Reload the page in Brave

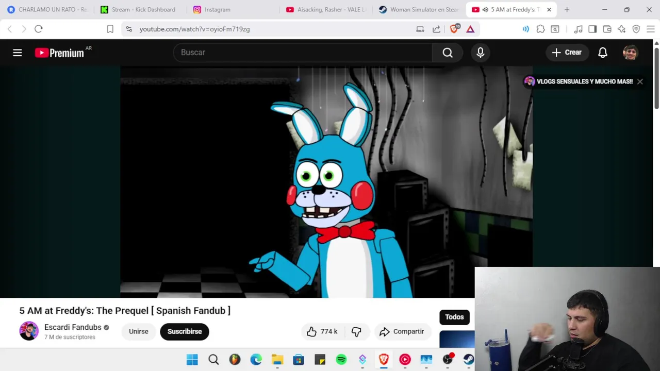39,29
